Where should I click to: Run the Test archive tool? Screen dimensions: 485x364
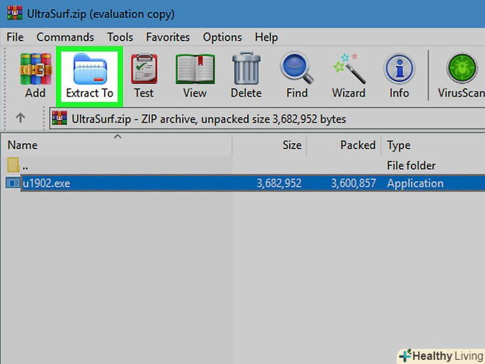144,69
